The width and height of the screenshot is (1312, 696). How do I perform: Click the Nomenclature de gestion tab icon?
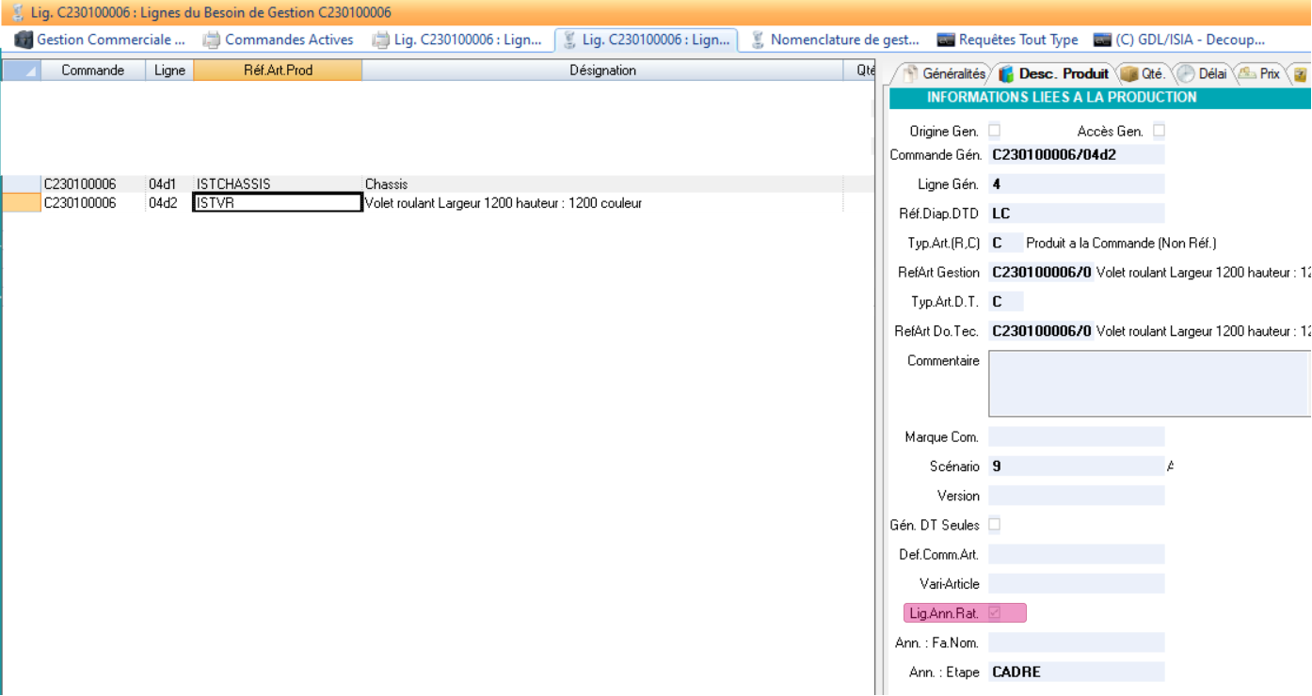pos(758,40)
